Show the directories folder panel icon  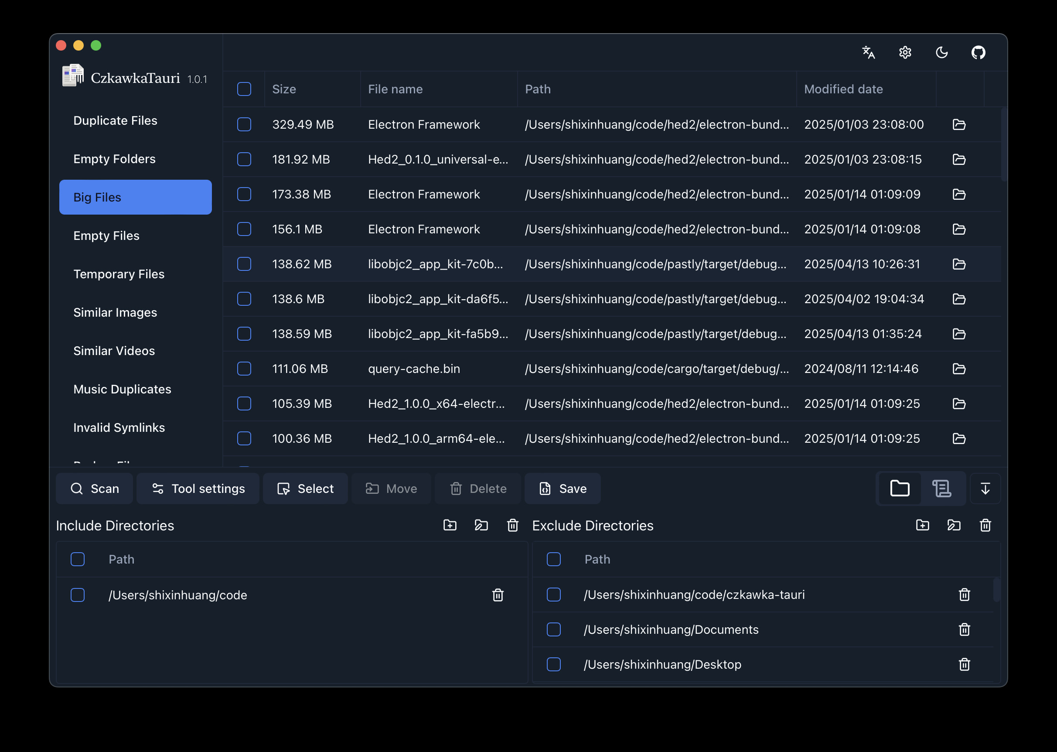pos(899,489)
